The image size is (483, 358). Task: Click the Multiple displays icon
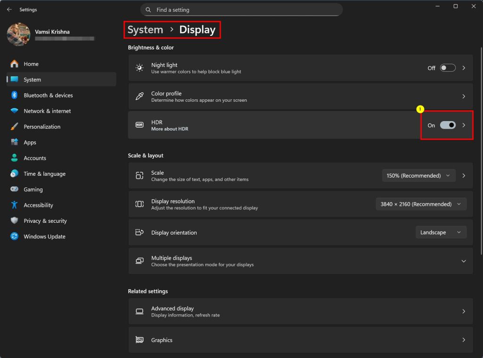click(x=140, y=261)
